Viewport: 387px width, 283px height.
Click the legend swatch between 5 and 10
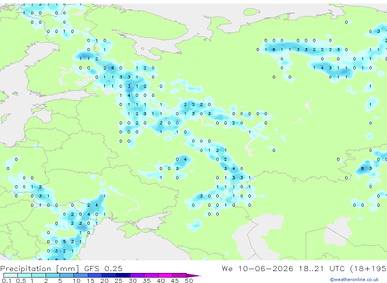coord(67,275)
